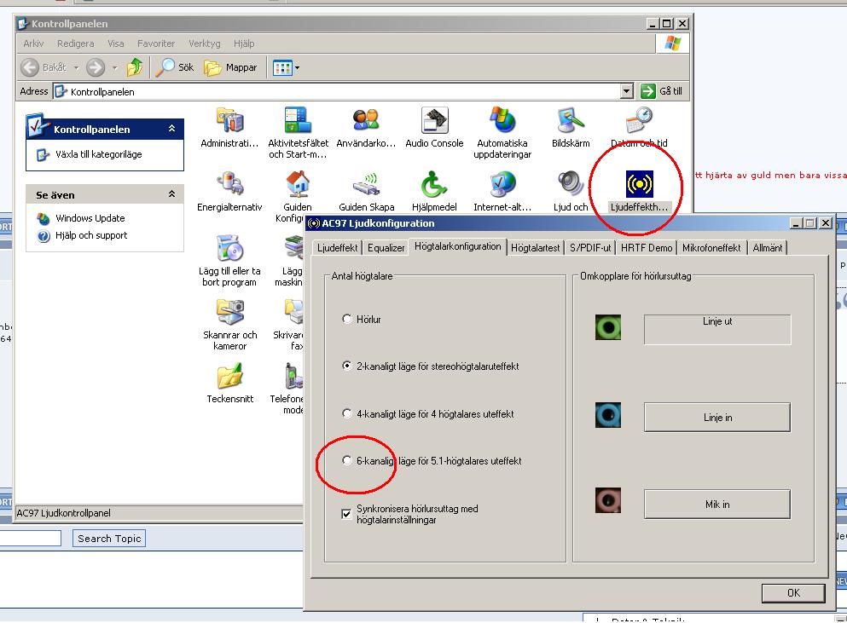Click Växla till kategoriläge link
847x623 pixels.
98,154
